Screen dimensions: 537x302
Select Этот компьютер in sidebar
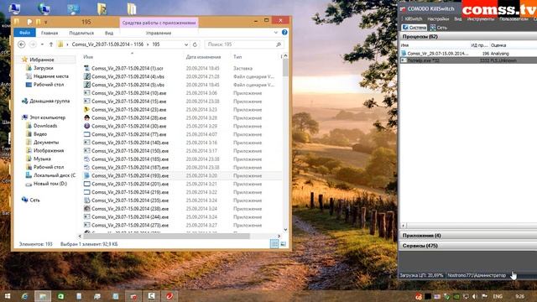pos(44,117)
